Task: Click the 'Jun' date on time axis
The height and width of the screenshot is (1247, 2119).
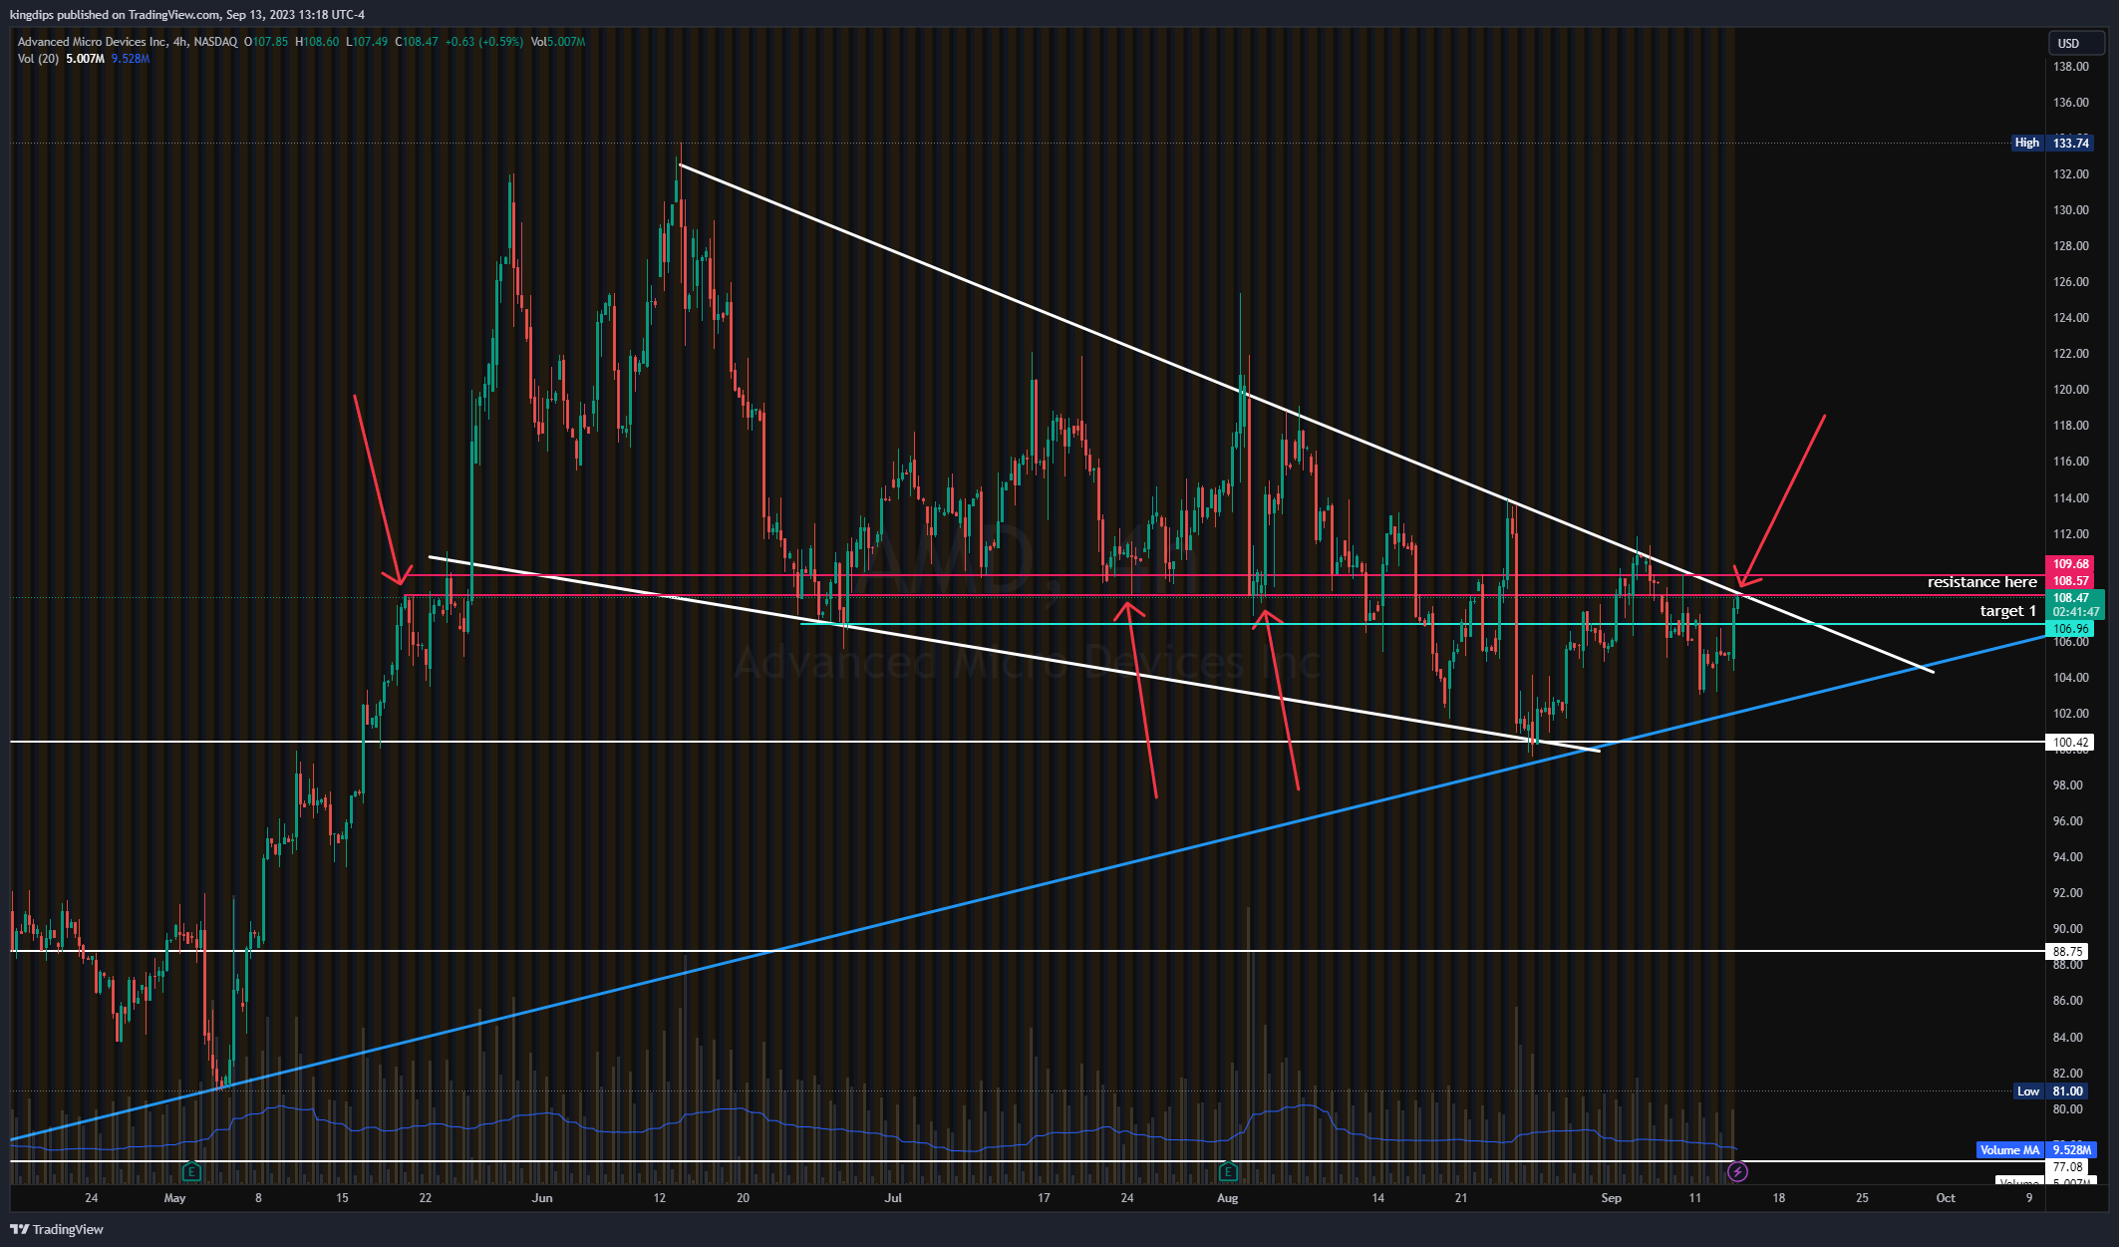Action: pos(542,1198)
